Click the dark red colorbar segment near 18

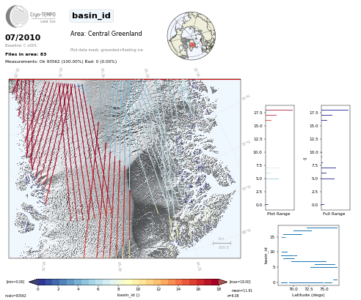coord(215,282)
